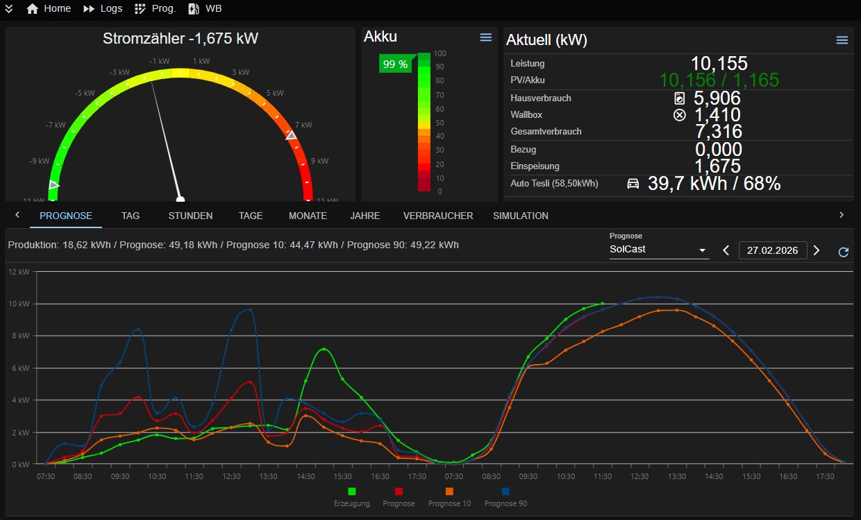Open the Prog. page in top bar
This screenshot has height=520, width=861.
coord(155,9)
